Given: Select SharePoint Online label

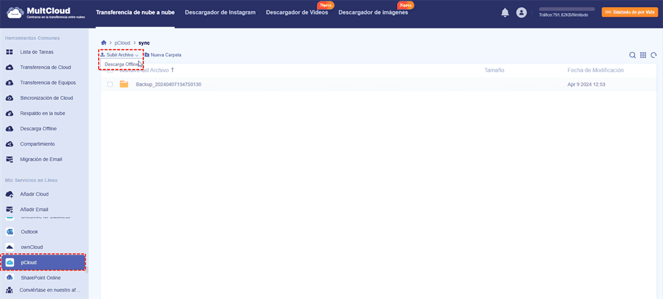Looking at the screenshot, I should click(x=40, y=277).
